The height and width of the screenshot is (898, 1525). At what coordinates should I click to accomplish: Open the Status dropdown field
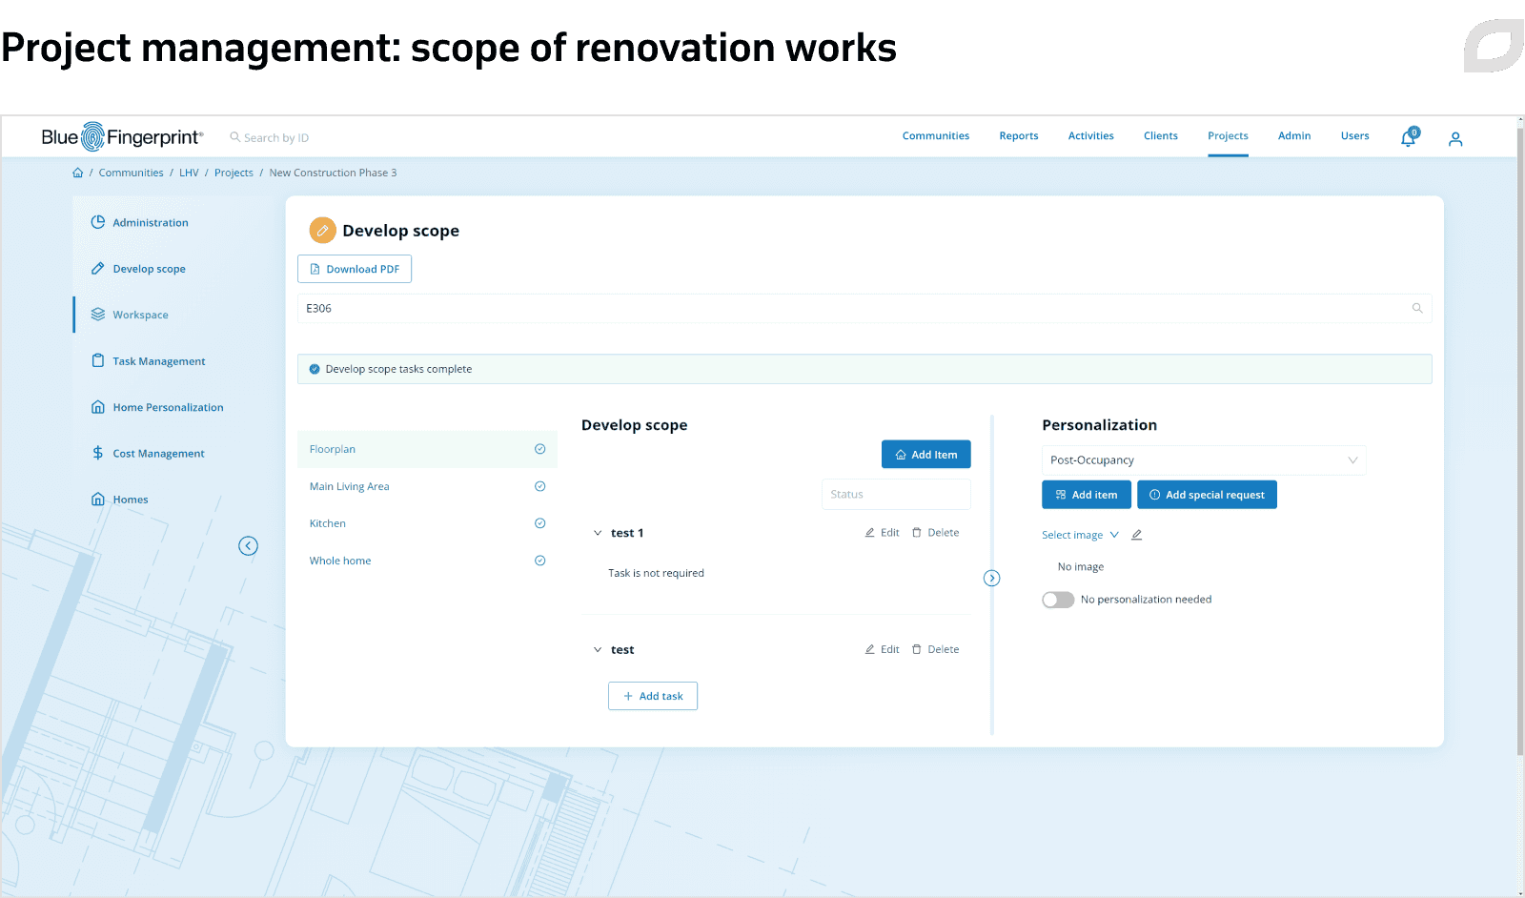coord(896,494)
